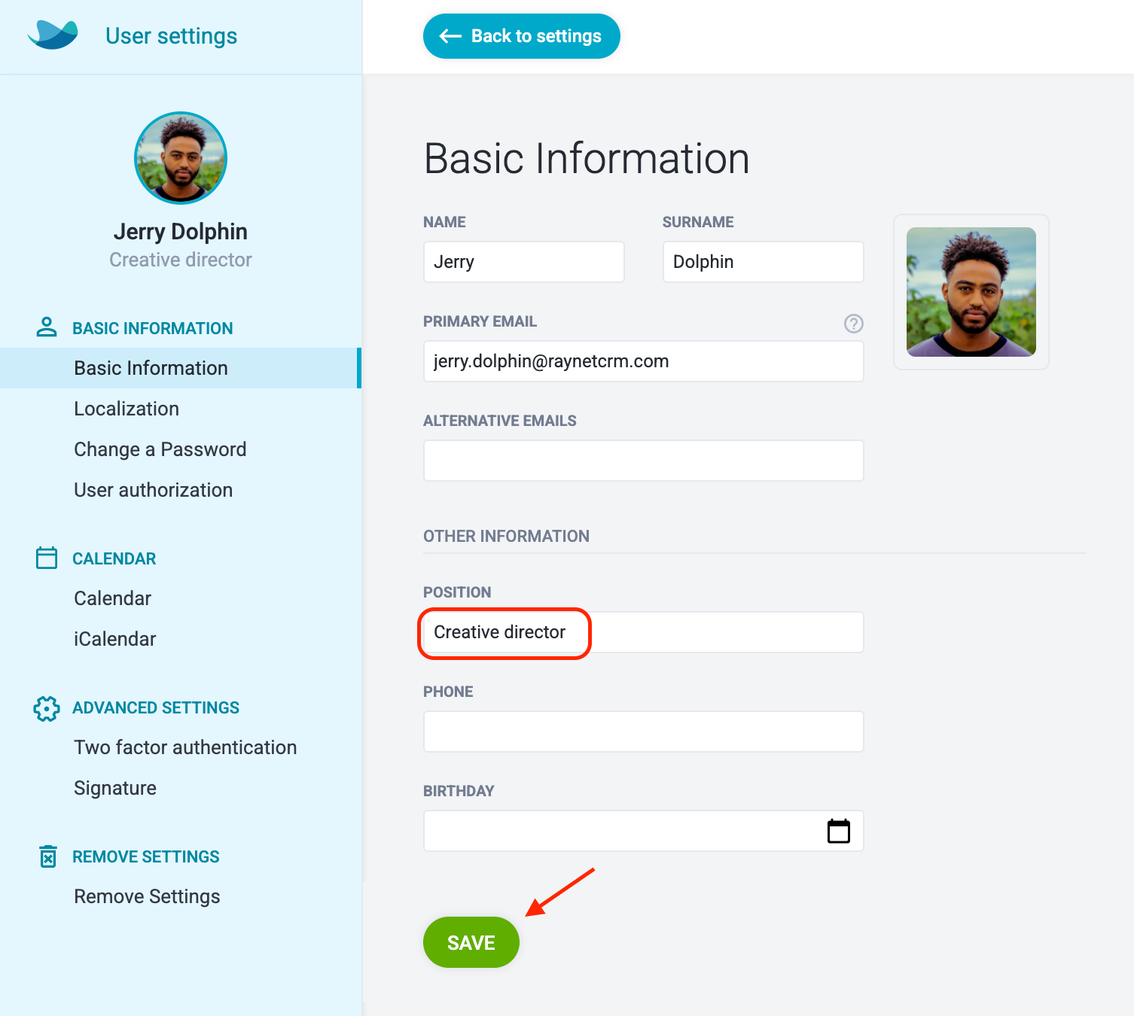Click the CALENDAR section heading

tap(114, 558)
